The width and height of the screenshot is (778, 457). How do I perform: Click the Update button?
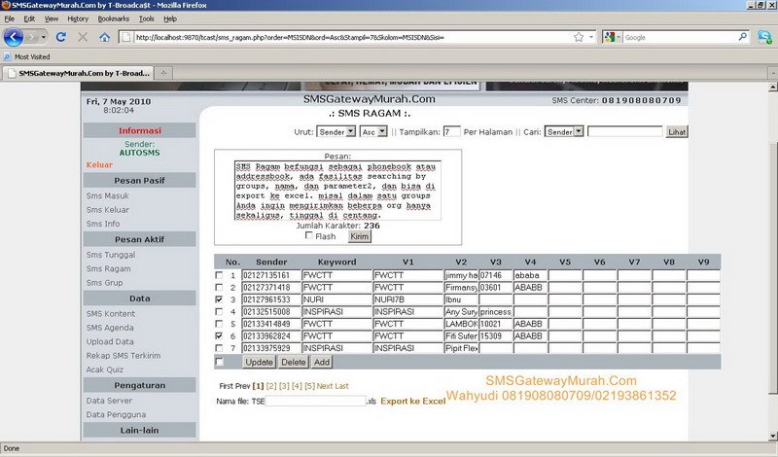pyautogui.click(x=259, y=362)
